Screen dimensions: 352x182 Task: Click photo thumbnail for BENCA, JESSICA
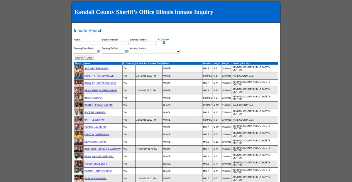click(79, 98)
